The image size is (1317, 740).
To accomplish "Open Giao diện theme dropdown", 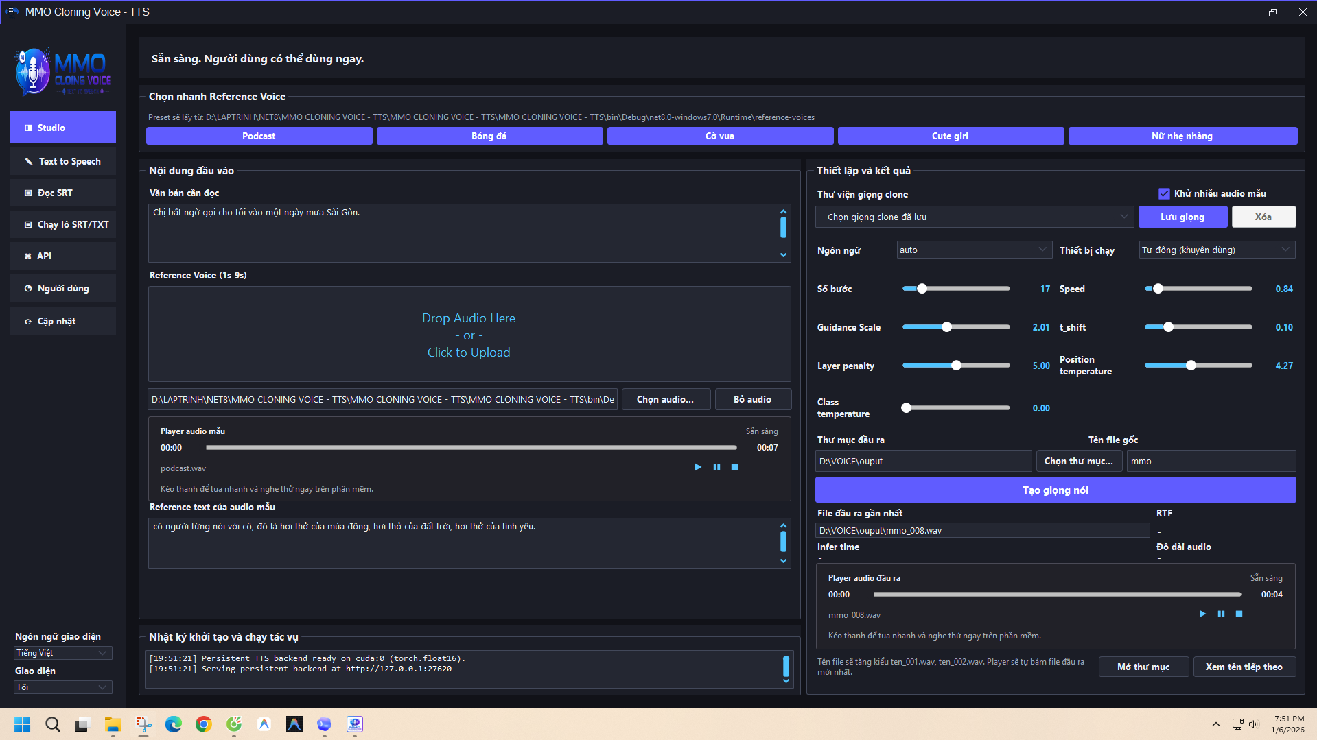I will tap(63, 687).
